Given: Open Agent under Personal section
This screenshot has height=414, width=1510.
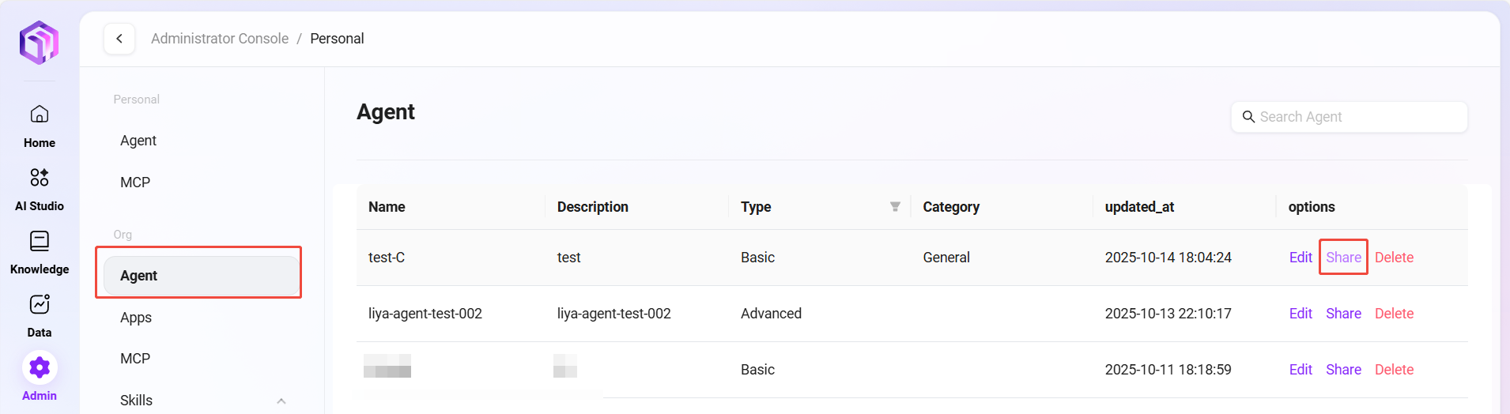Looking at the screenshot, I should point(138,141).
